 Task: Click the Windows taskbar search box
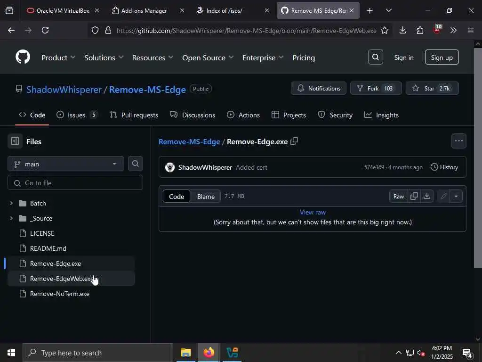pyautogui.click(x=98, y=353)
